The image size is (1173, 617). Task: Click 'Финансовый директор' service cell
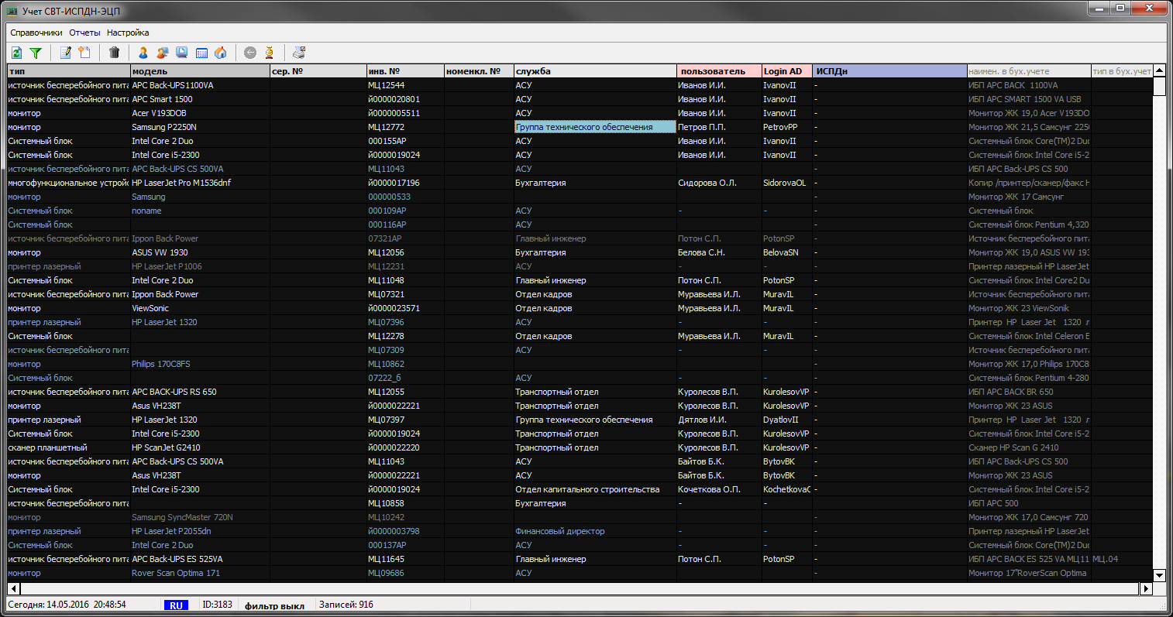(x=595, y=531)
